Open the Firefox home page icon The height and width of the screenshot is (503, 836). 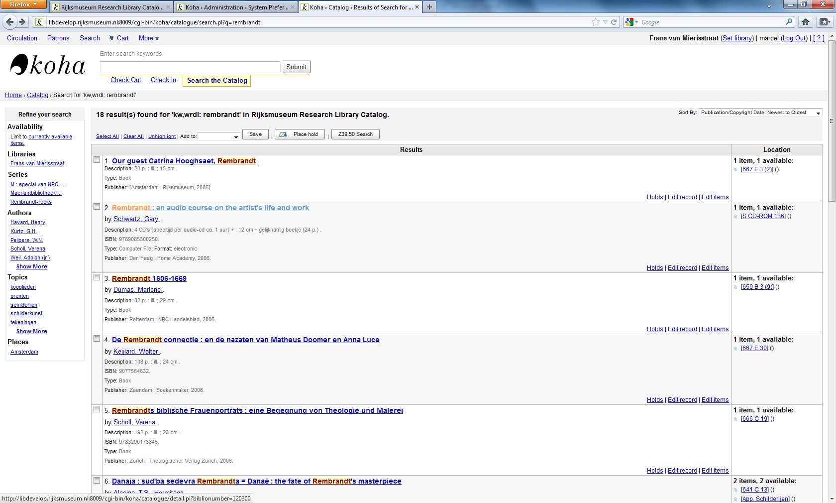[806, 22]
